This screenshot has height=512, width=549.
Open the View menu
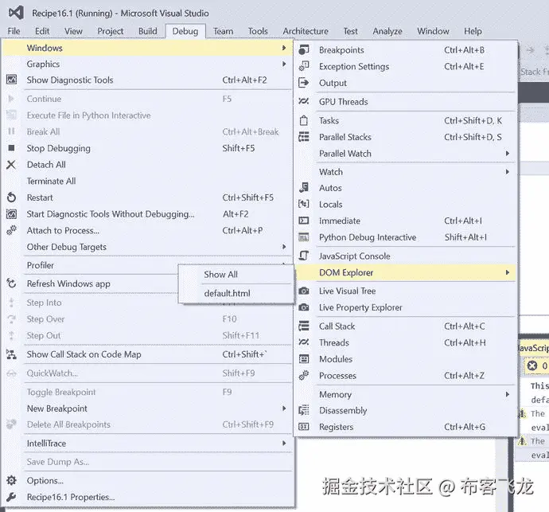[73, 31]
